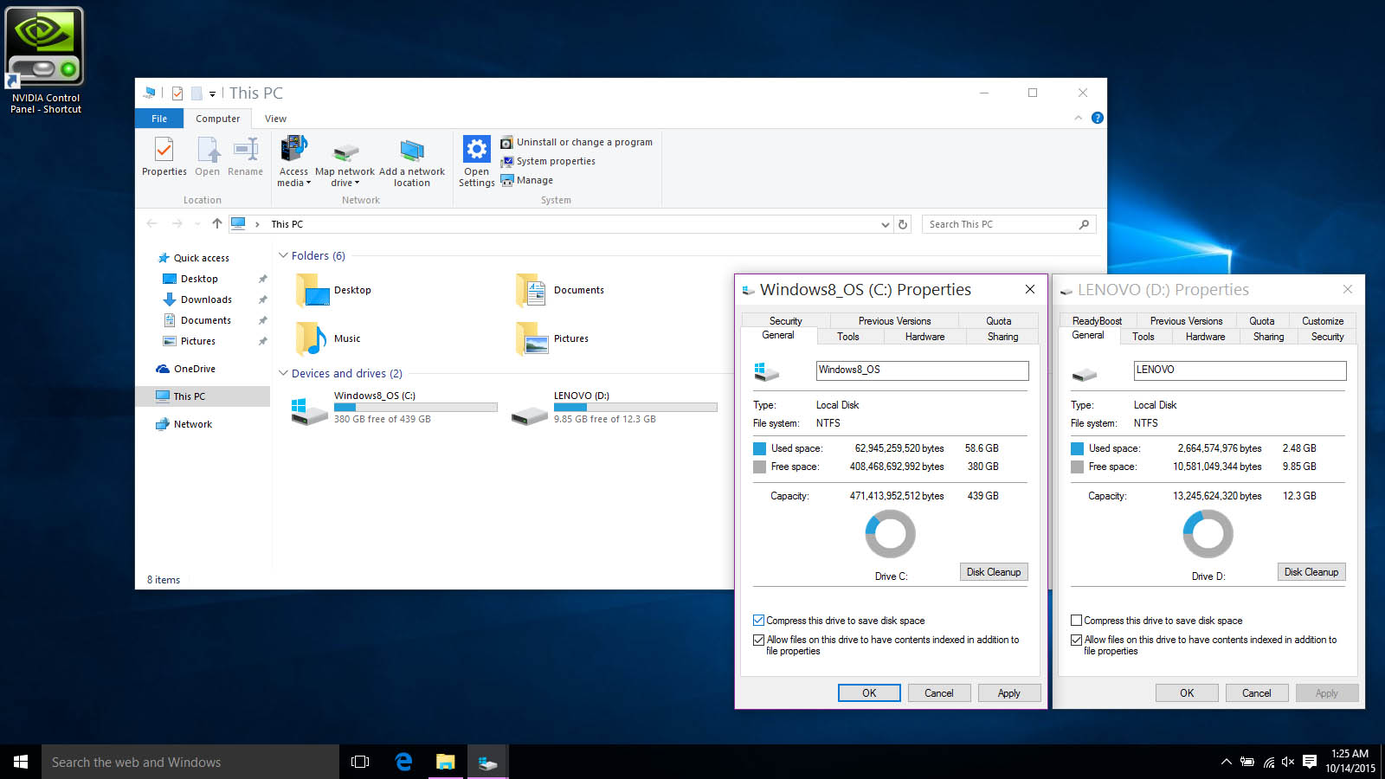Click the Search This PC box
This screenshot has width=1385, height=779.
click(1008, 224)
